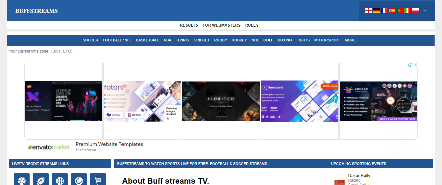Select the England flag language

[x=368, y=11]
